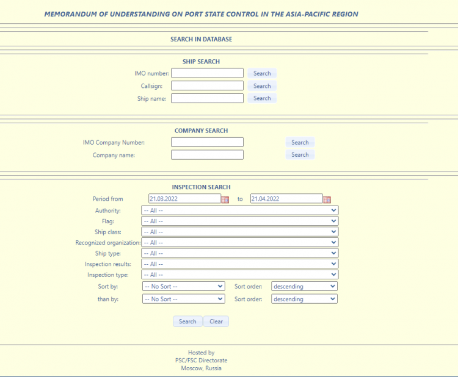
Task: Clear the inspection search form
Action: tap(216, 321)
